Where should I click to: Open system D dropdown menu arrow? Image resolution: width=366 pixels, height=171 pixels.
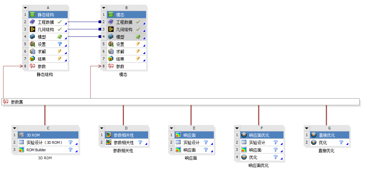(102, 128)
